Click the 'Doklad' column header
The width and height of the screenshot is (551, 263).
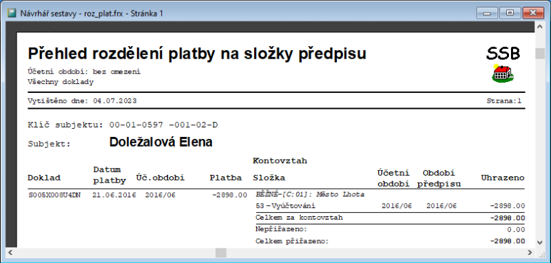pos(44,178)
